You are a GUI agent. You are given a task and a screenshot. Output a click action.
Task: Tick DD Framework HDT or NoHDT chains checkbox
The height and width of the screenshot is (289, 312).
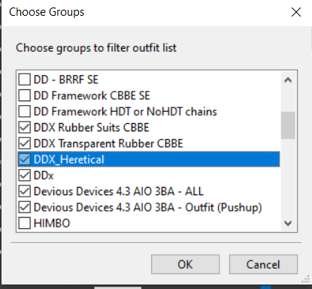(x=25, y=112)
